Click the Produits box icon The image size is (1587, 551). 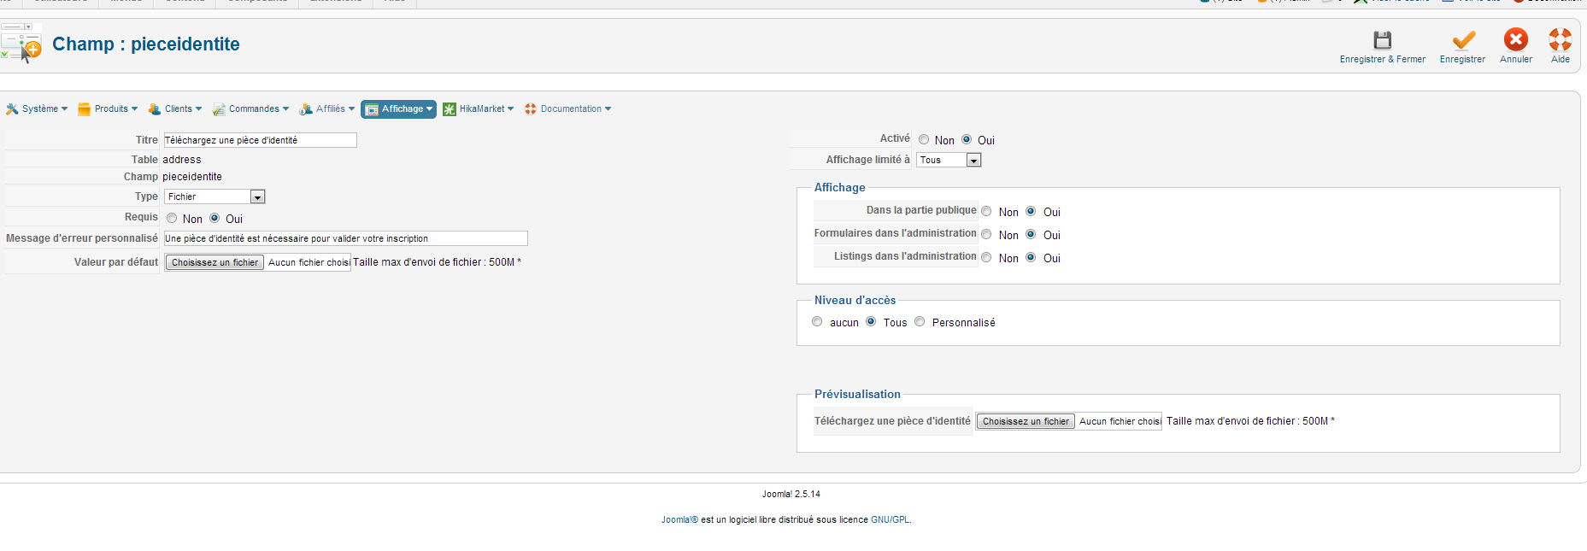(x=84, y=109)
